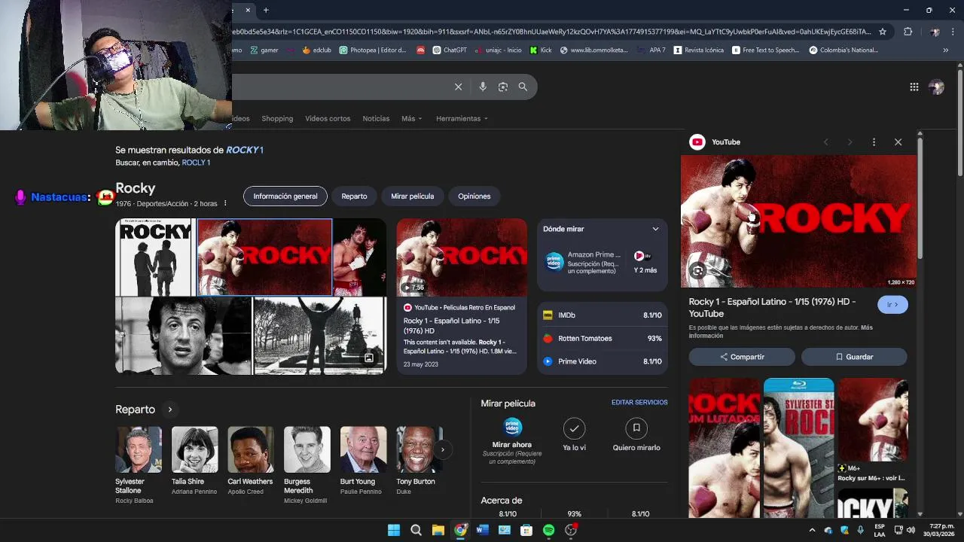Show the next image in the YouTube panel
This screenshot has height=542, width=964.
[x=850, y=142]
